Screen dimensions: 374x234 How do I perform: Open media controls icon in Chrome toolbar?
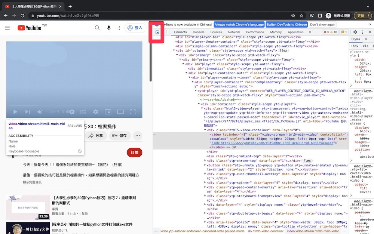pyautogui.click(x=312, y=16)
